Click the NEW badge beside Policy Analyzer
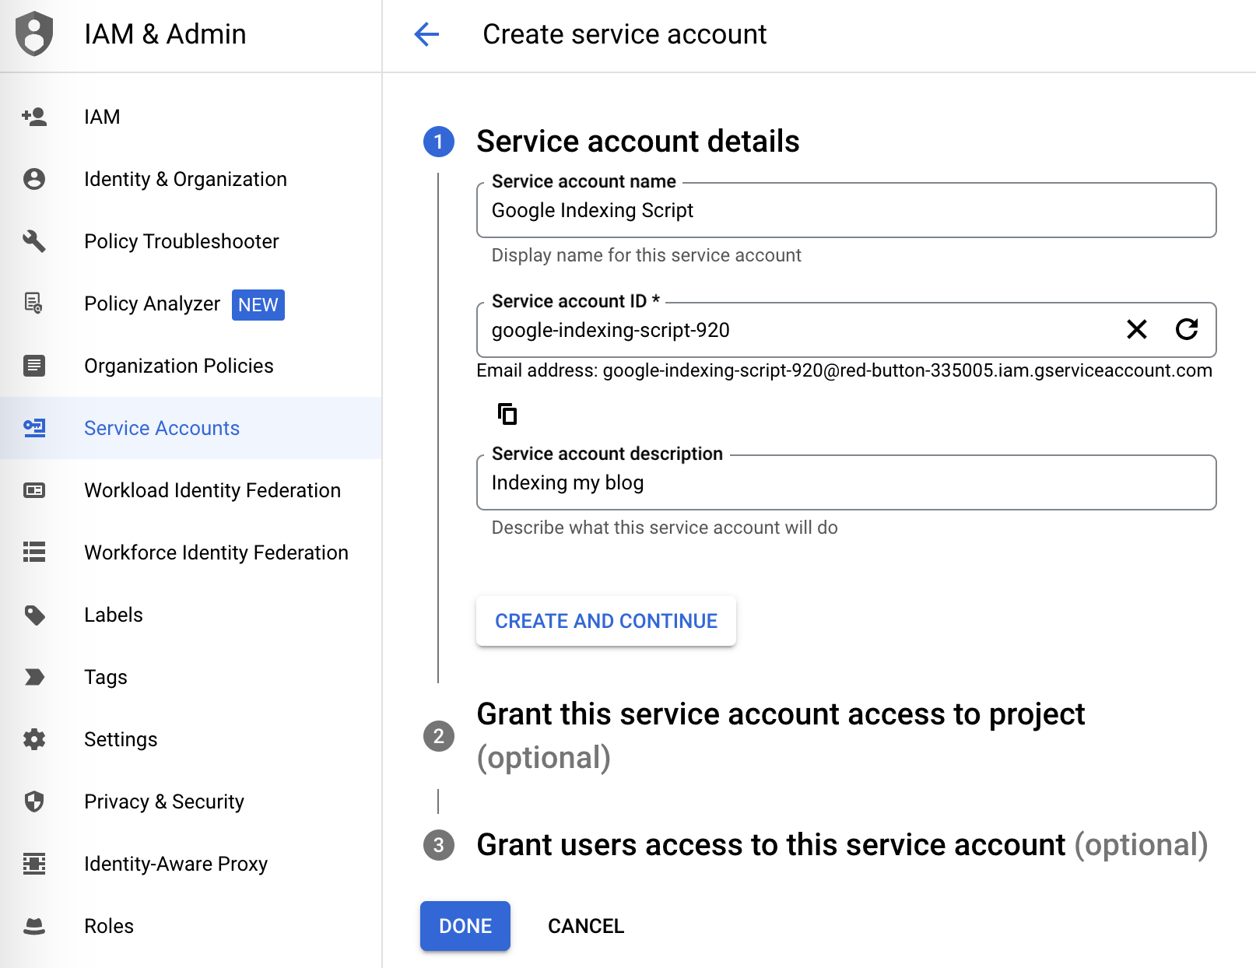1256x968 pixels. pos(258,304)
